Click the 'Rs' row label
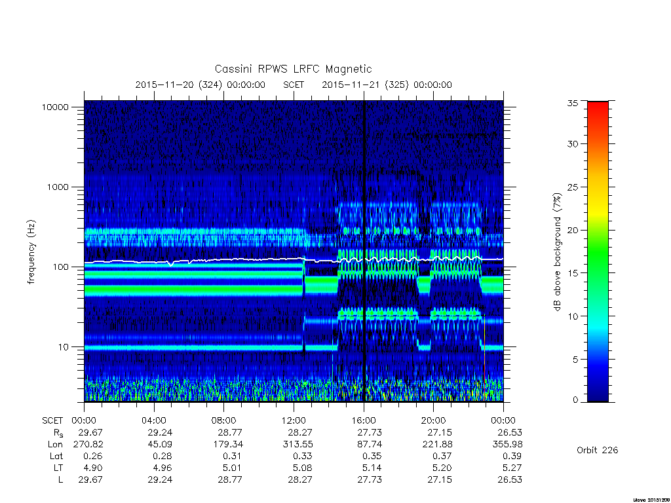 click(x=58, y=433)
